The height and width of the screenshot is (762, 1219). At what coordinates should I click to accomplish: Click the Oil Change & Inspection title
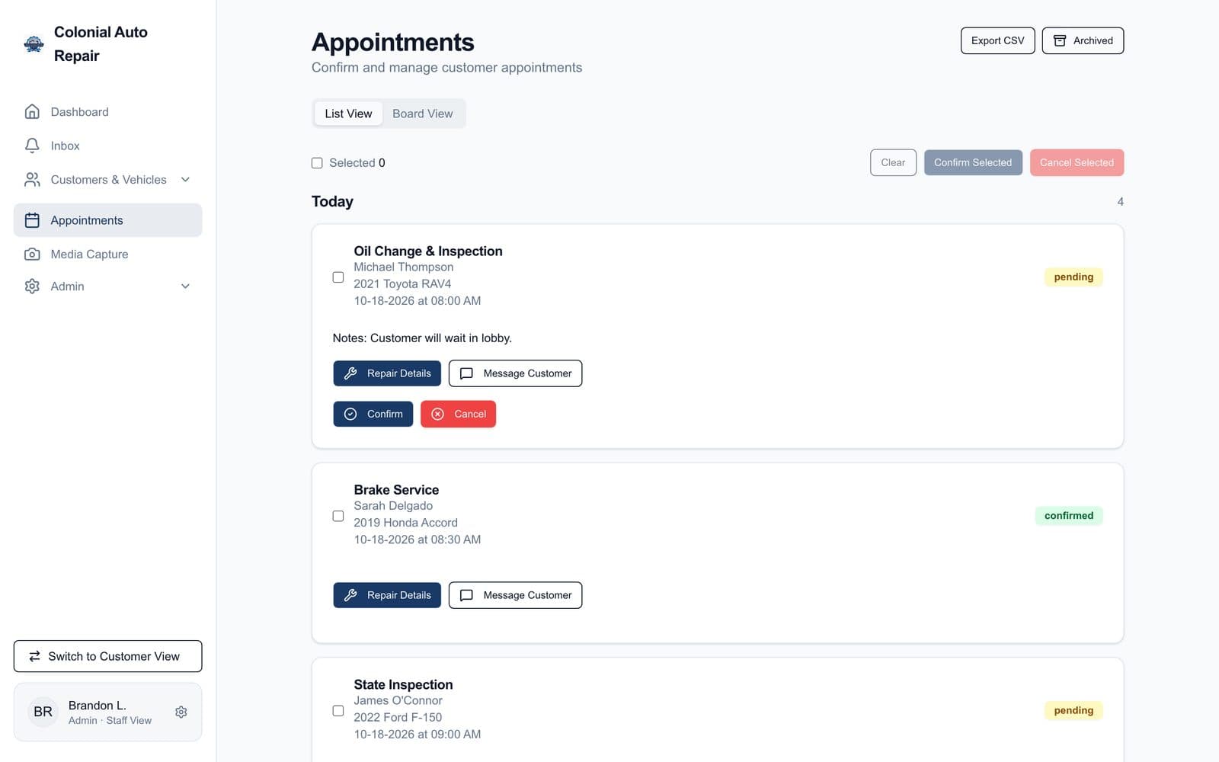428,251
